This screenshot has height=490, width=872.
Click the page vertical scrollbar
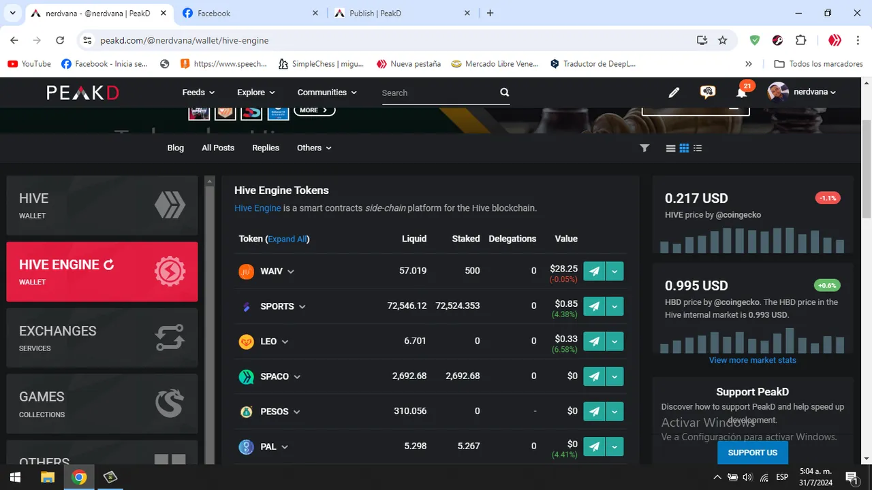[867, 170]
